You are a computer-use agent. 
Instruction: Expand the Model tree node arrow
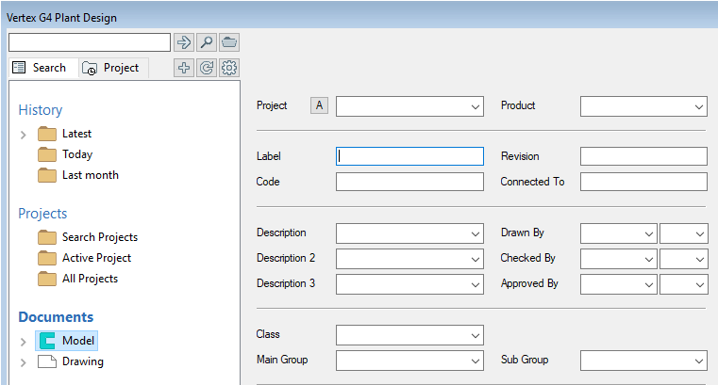click(23, 341)
